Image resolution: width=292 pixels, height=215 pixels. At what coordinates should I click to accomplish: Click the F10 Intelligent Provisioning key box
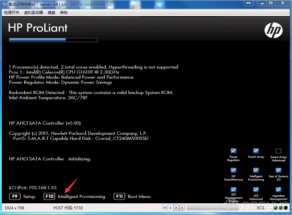(49, 196)
